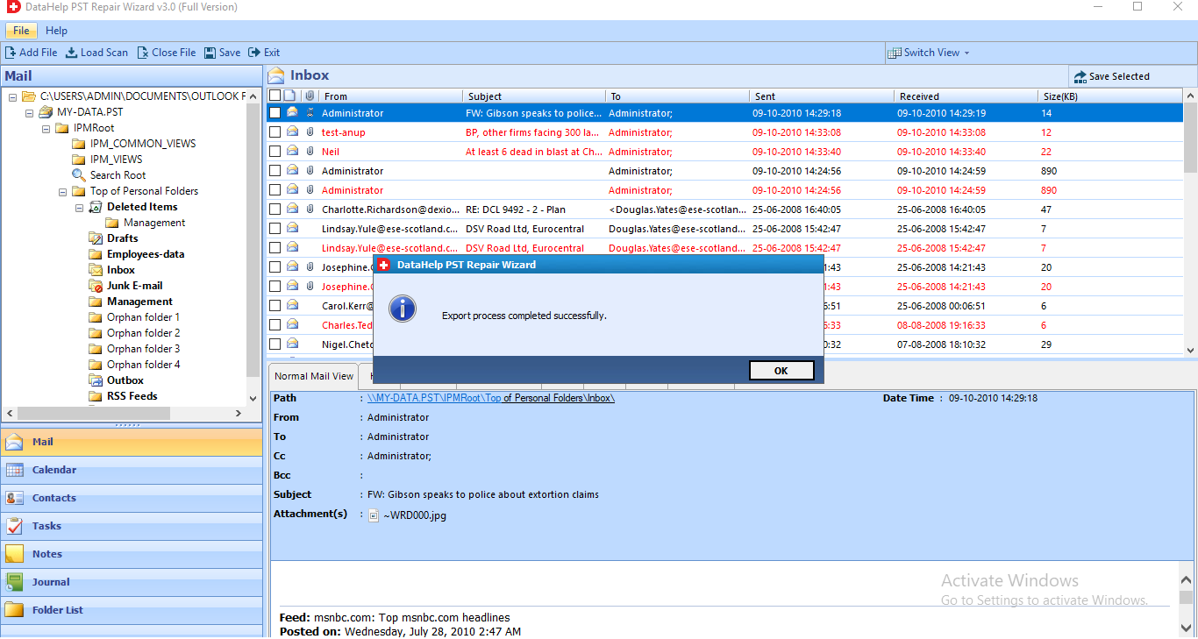Click OK on the export completed dialog
This screenshot has width=1198, height=639.
[x=781, y=370]
